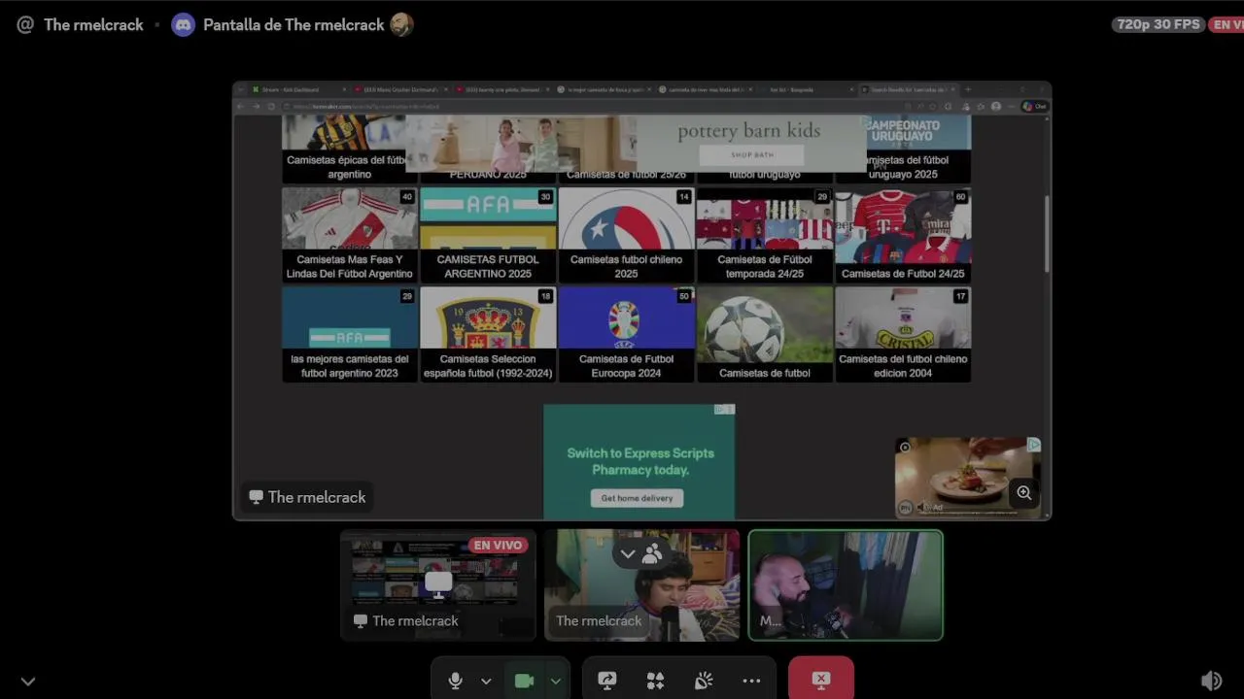Open Camisetas de Futbol 24/25 card
The image size is (1244, 699).
pyautogui.click(x=903, y=235)
